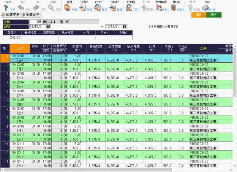Image resolution: width=237 pixels, height=172 pixels.
Task: Click the next (次へ) arrow icon
Action: point(36,8)
